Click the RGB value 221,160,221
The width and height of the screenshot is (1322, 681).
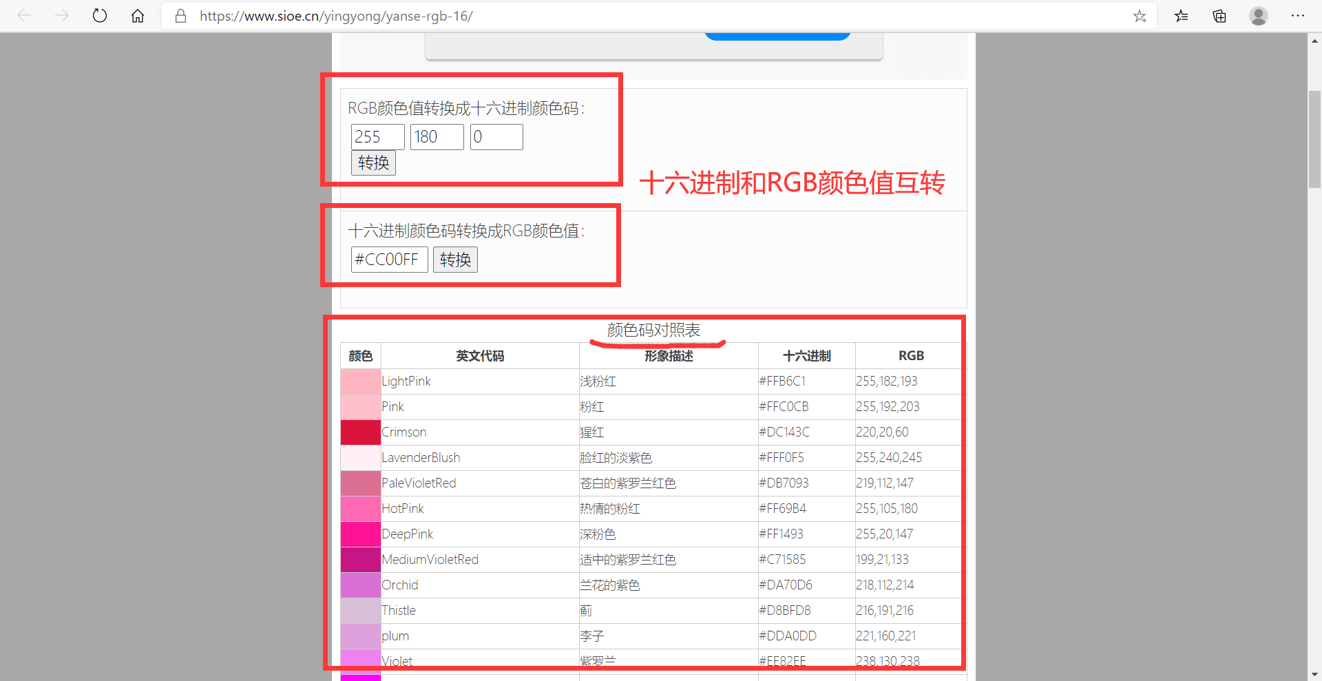pos(886,636)
